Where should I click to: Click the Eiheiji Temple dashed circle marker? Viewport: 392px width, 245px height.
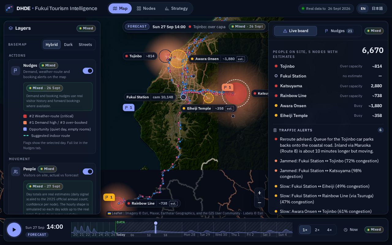click(x=209, y=98)
